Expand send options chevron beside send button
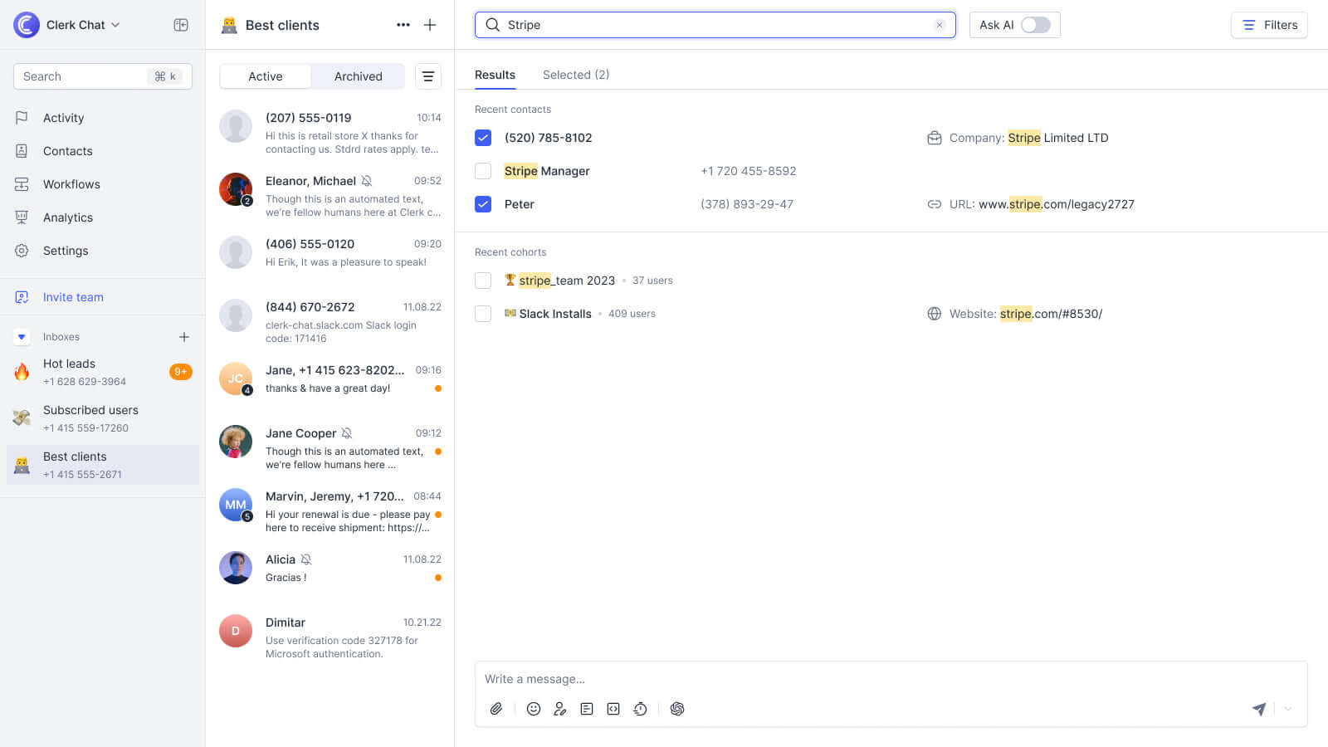 point(1288,709)
